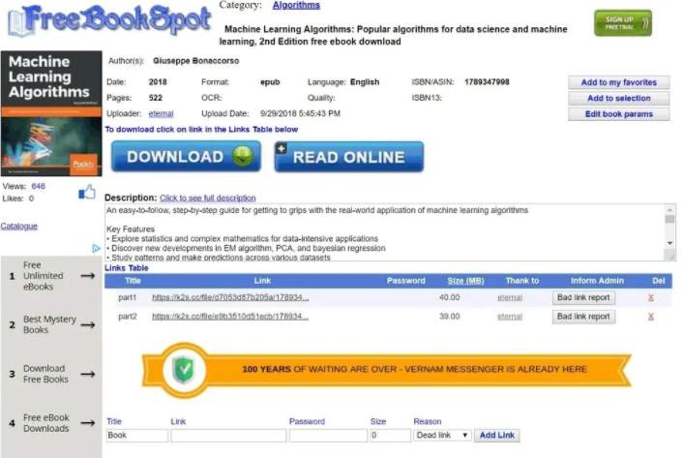Viewport: 684px width, 458px height.
Task: Click the READ ONLINE button
Action: pyautogui.click(x=349, y=157)
